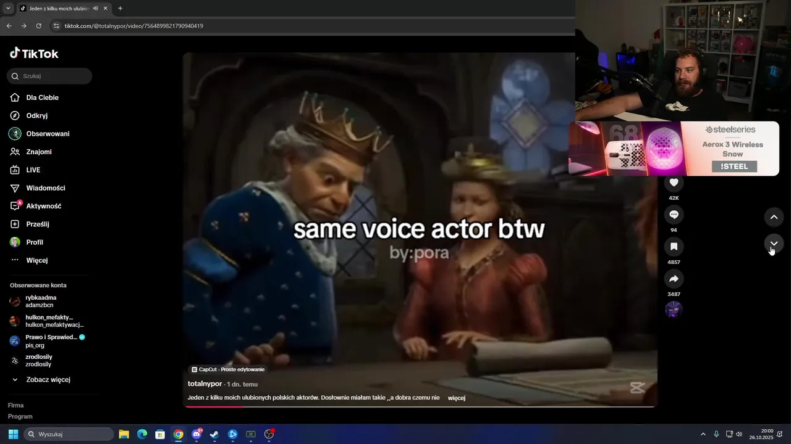Viewport: 791px width, 444px height.
Task: Click the CapCut logo on the video
Action: 637,387
